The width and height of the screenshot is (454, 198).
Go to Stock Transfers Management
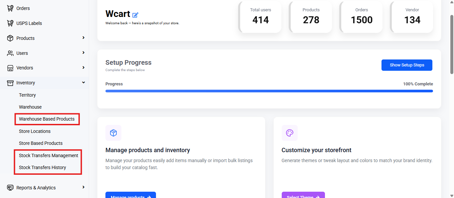pyautogui.click(x=49, y=155)
